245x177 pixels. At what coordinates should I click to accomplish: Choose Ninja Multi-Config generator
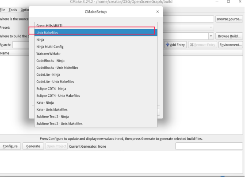click(x=96, y=47)
